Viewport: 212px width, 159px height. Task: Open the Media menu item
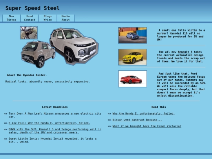66,16
